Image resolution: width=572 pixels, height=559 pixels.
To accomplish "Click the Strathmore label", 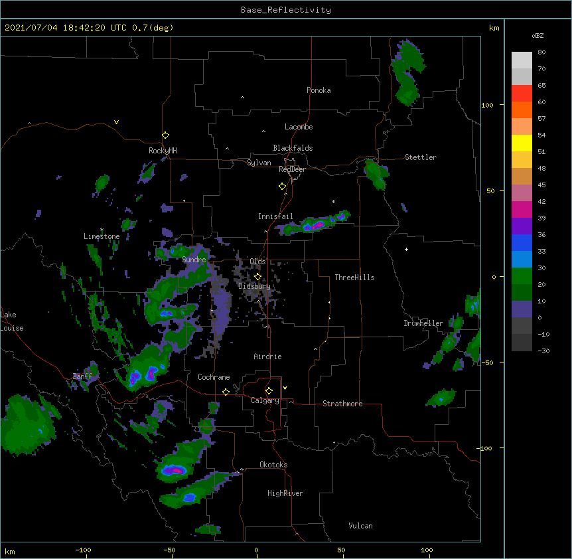I will coord(342,404).
